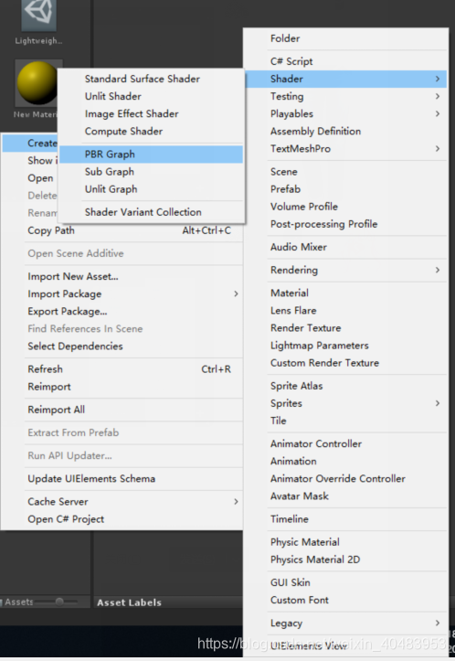Open the Create menu entry

pyautogui.click(x=30, y=144)
